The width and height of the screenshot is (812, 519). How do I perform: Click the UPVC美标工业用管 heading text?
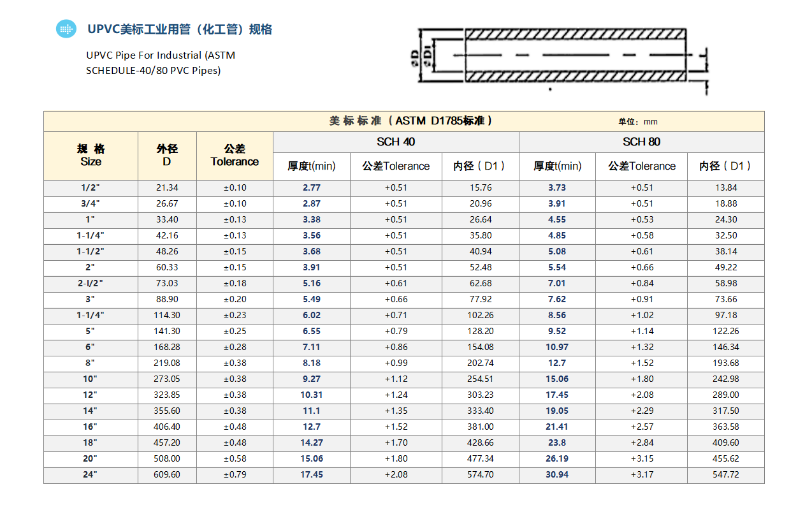180,29
